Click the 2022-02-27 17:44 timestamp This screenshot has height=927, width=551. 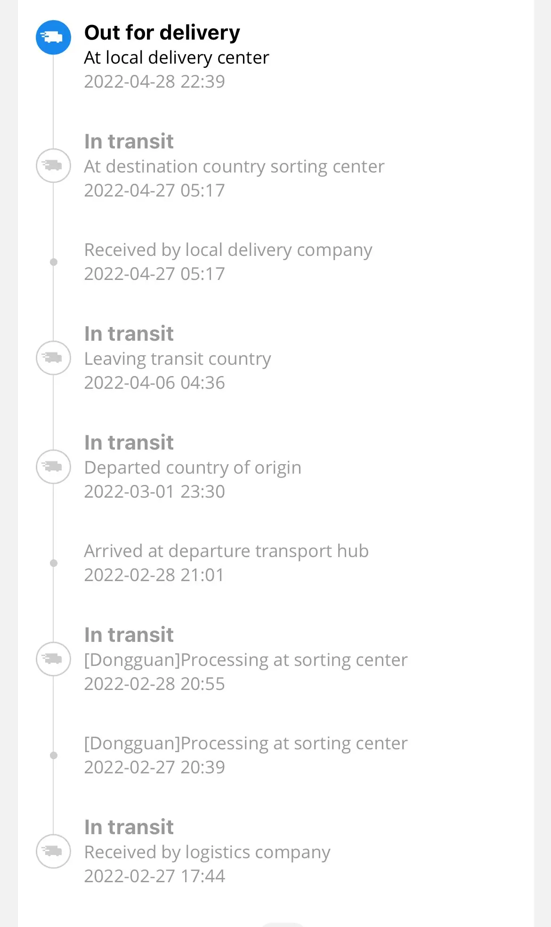click(x=154, y=876)
